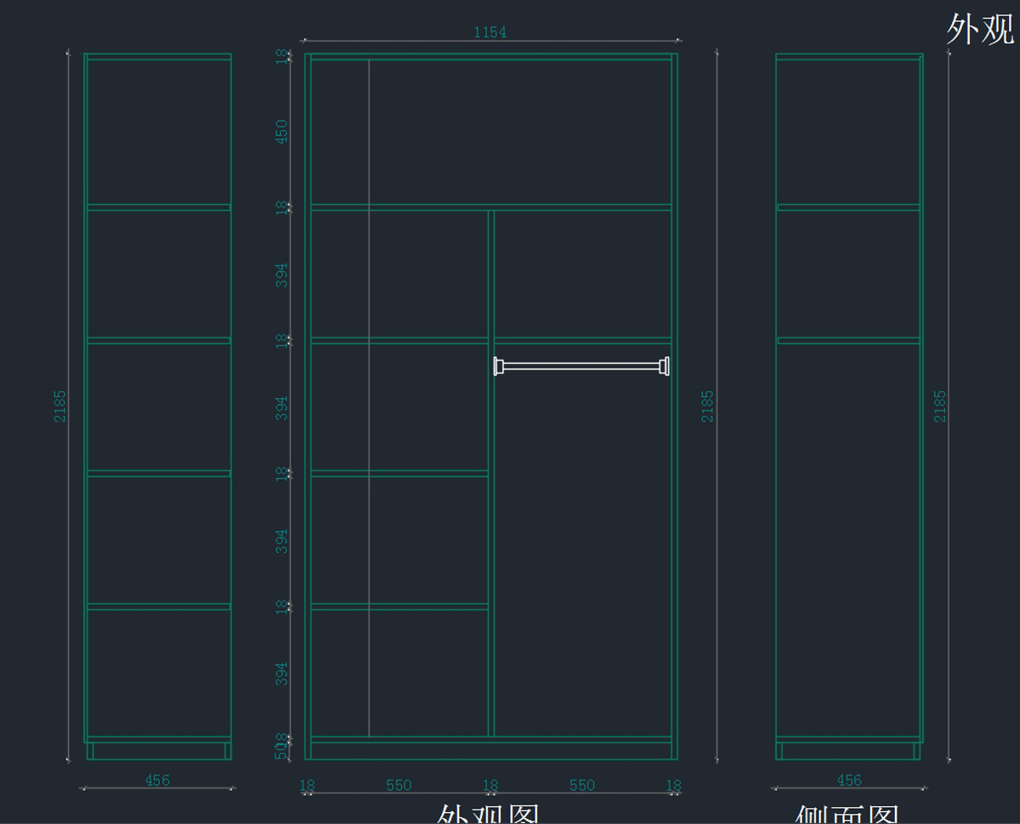Image resolution: width=1020 pixels, height=824 pixels.
Task: Select the 456 dimension under the left view
Action: [x=157, y=780]
